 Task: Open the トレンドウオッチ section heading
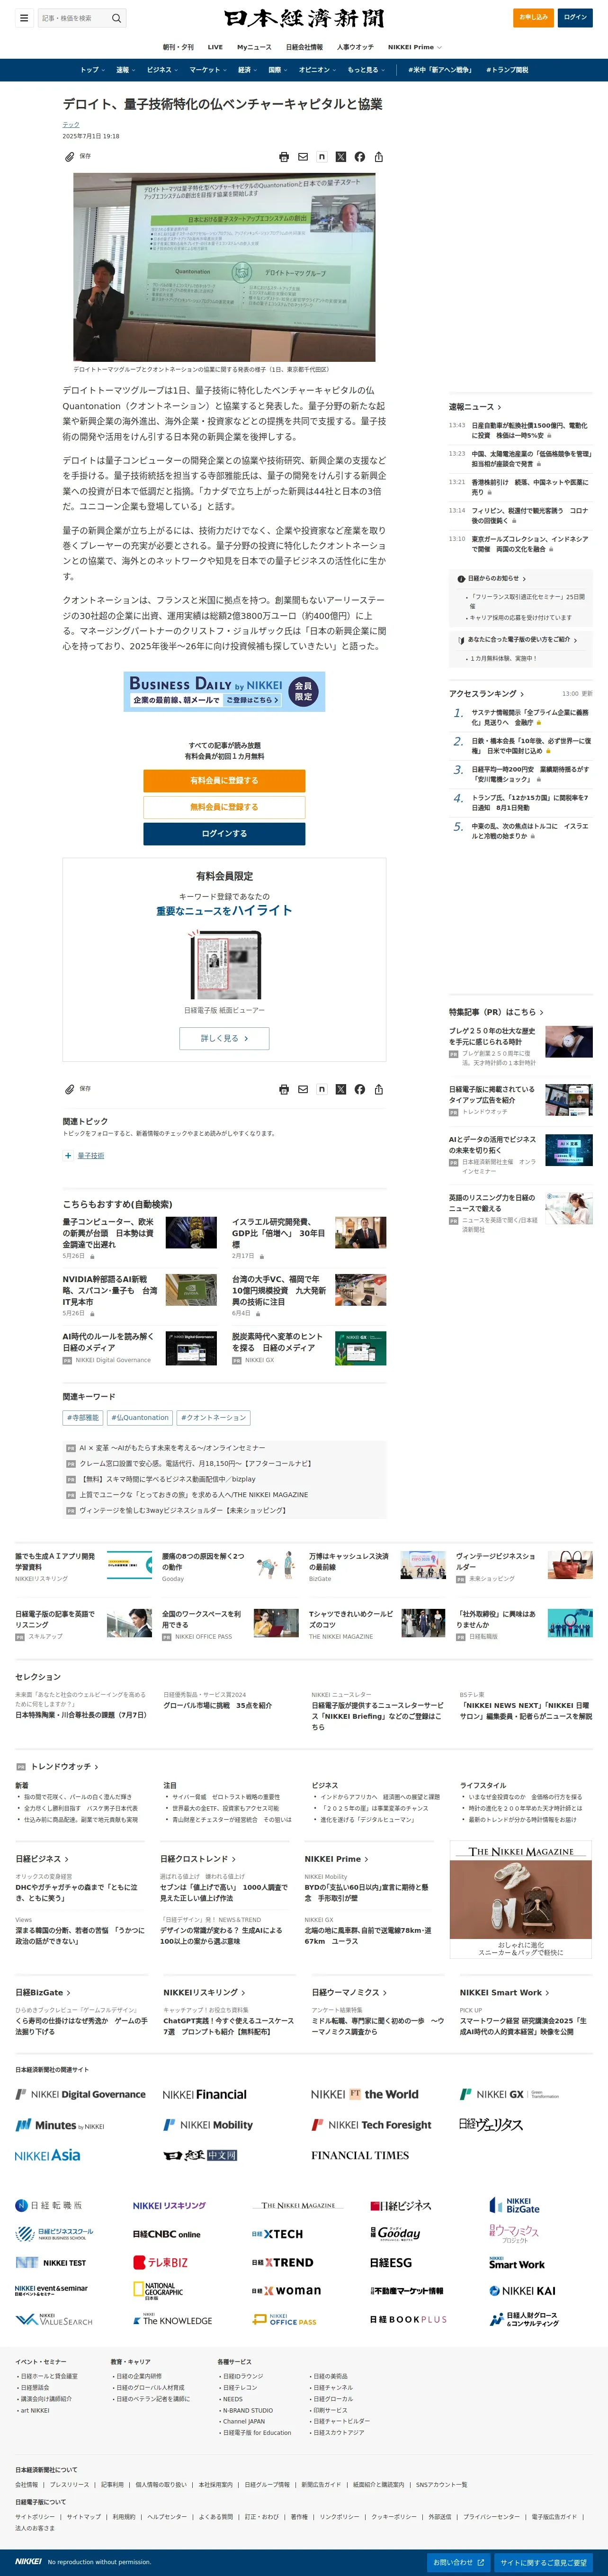coord(64,1767)
